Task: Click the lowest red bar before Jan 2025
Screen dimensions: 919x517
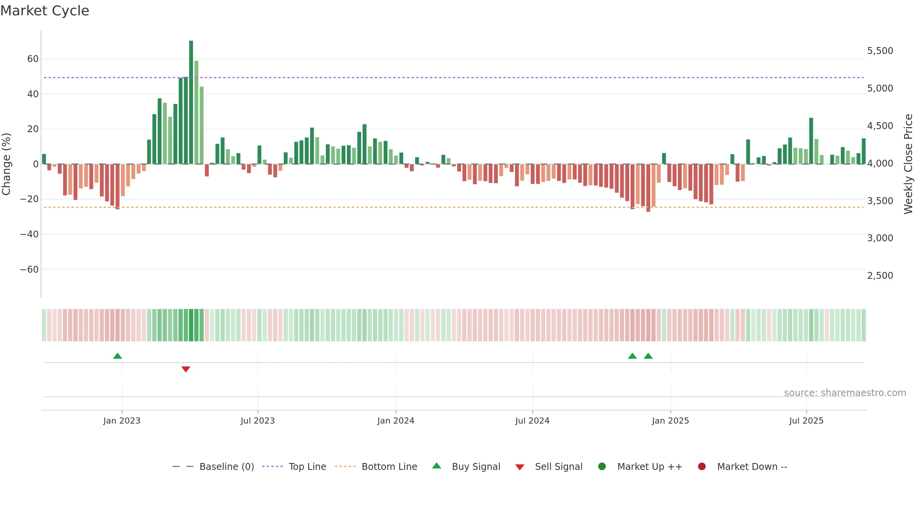Action: click(x=648, y=188)
